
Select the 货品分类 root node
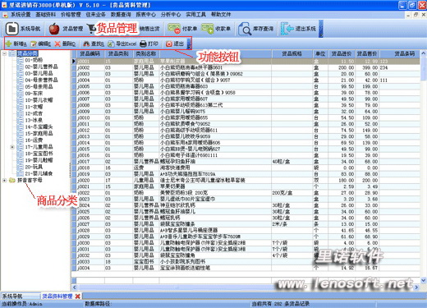pyautogui.click(x=27, y=53)
